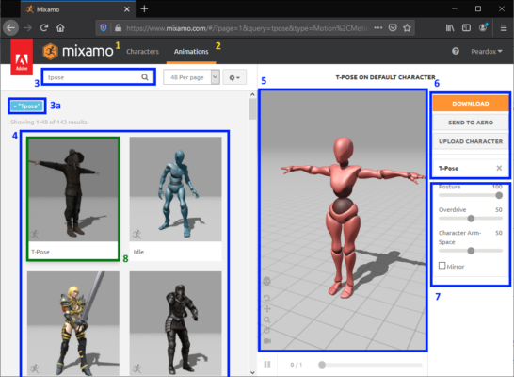Open the tracking protection shield icon

coord(104,28)
